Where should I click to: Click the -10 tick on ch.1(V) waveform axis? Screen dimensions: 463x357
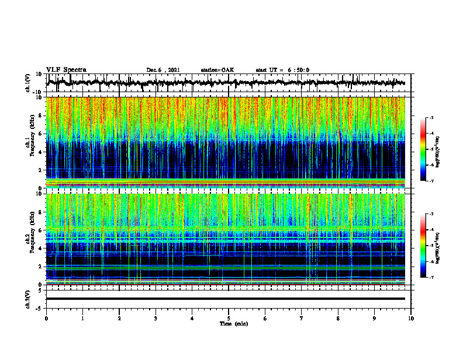(x=38, y=92)
